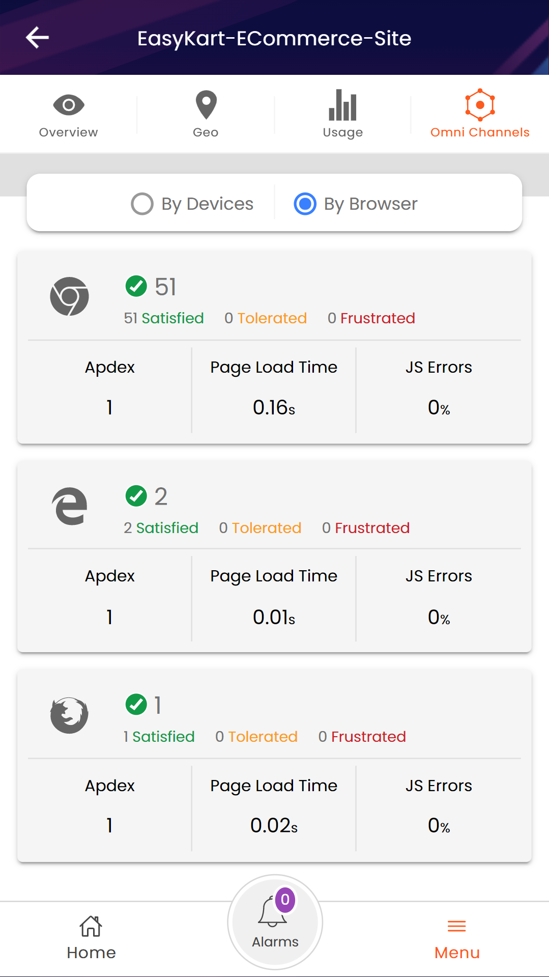Click the Alarms count badge
The image size is (549, 977).
285,900
